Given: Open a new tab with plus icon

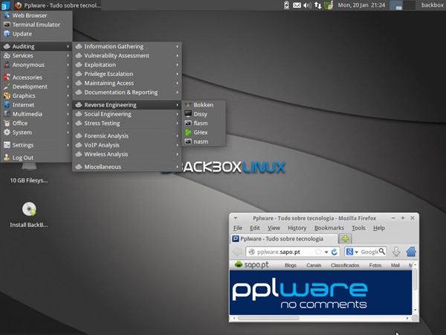Looking at the screenshot, I should [x=346, y=238].
